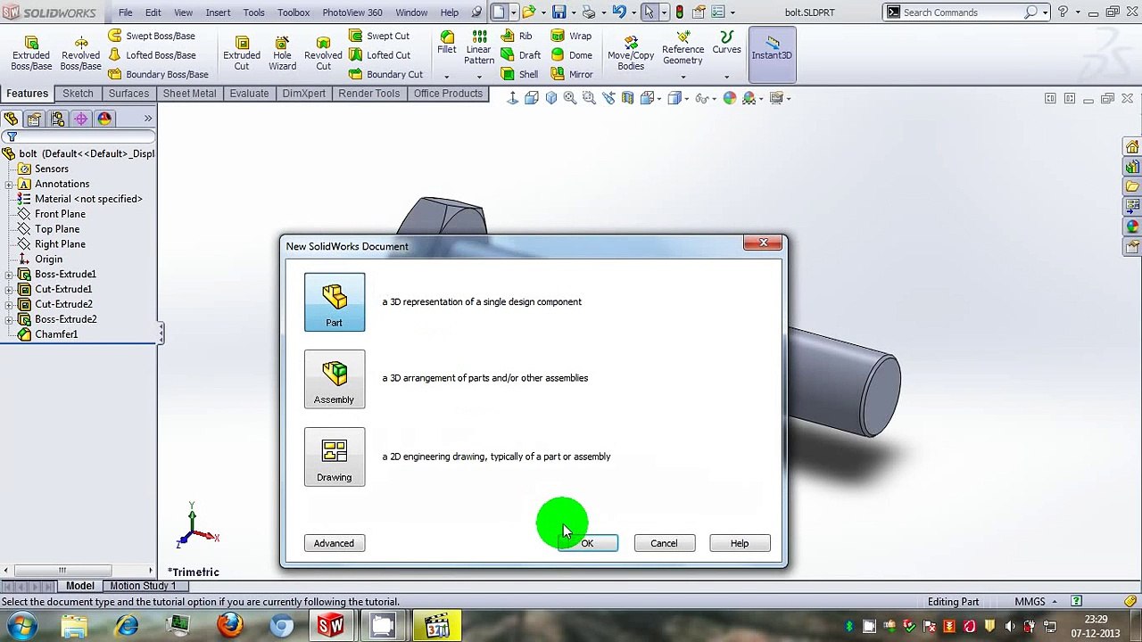This screenshot has height=642, width=1142.
Task: Click the Revolved Boss/Base icon
Action: [x=80, y=53]
